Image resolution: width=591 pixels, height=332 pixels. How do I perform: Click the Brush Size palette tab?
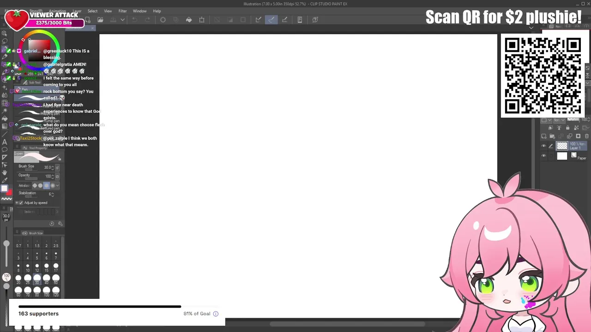tap(33, 233)
